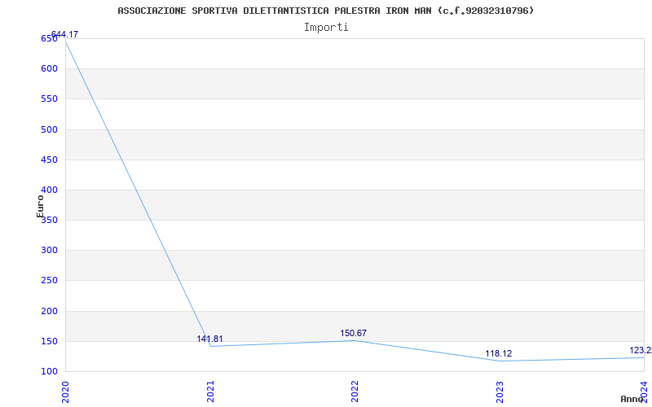Click the y-axis value 550
Viewport: 652px width, 407px height.
[x=49, y=99]
